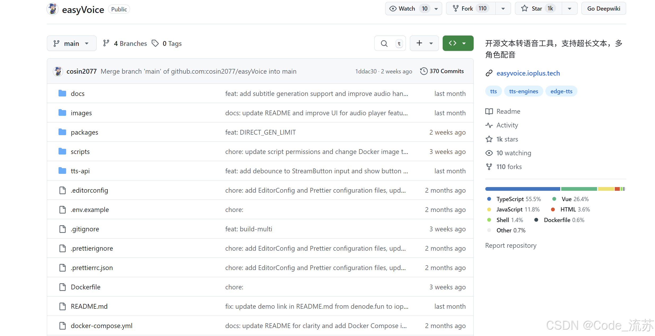Open the main branch selector dropdown

coord(71,43)
